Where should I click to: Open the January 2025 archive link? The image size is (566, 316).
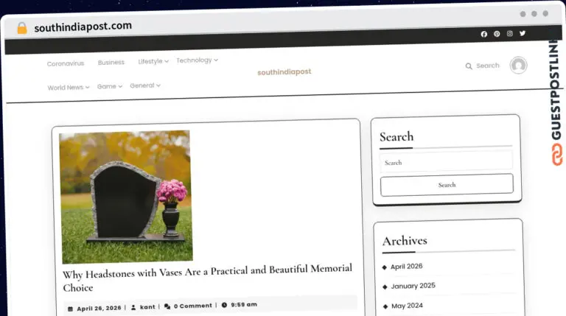[x=413, y=286]
